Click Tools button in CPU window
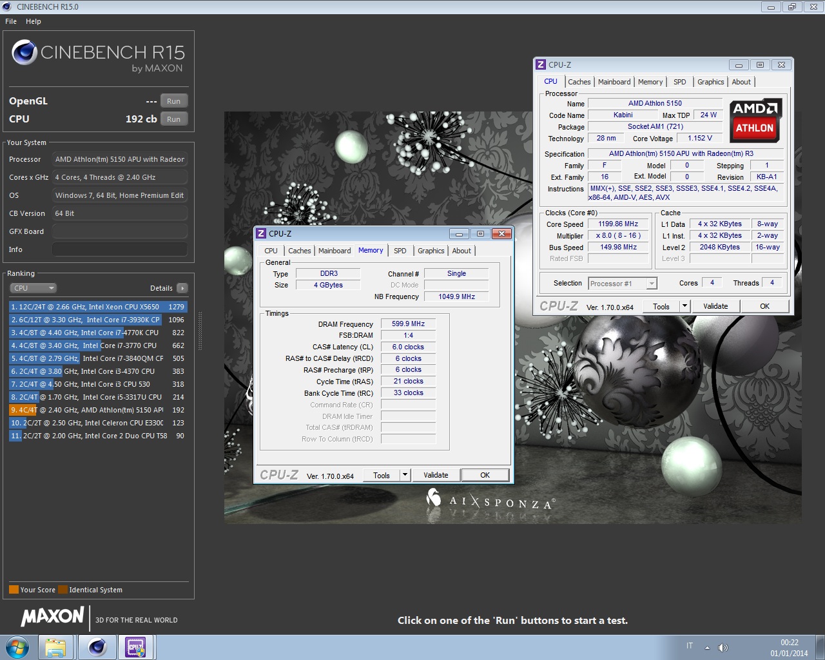This screenshot has height=660, width=825. point(661,306)
